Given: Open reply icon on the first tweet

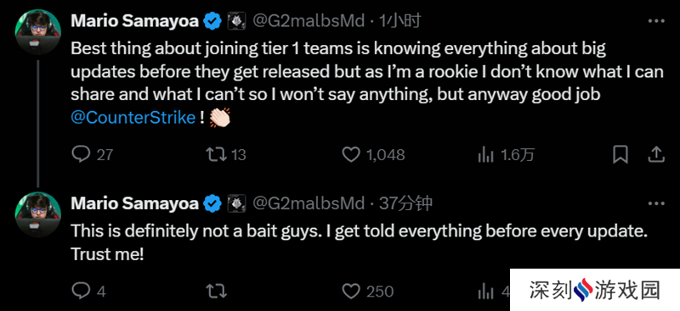Looking at the screenshot, I should [x=81, y=154].
